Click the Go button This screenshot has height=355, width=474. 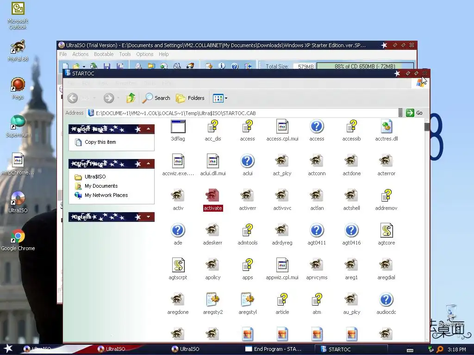[414, 113]
